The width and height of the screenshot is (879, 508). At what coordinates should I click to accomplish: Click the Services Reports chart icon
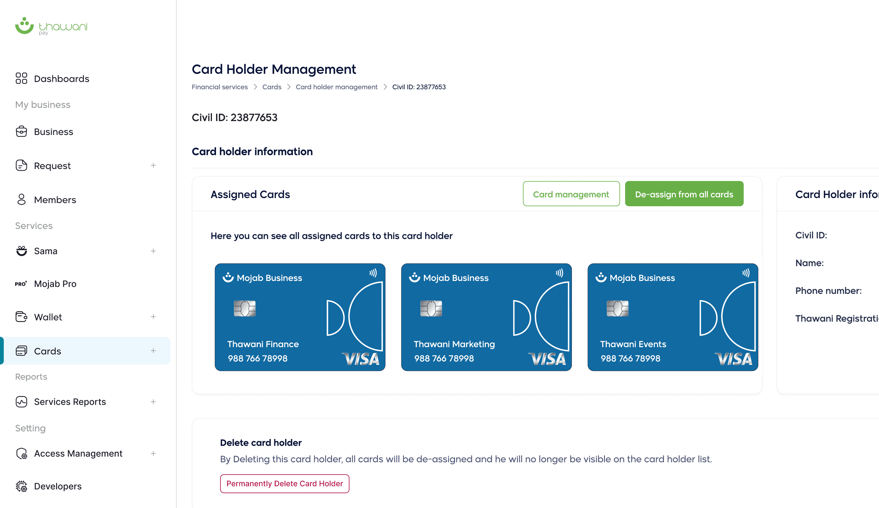(21, 402)
